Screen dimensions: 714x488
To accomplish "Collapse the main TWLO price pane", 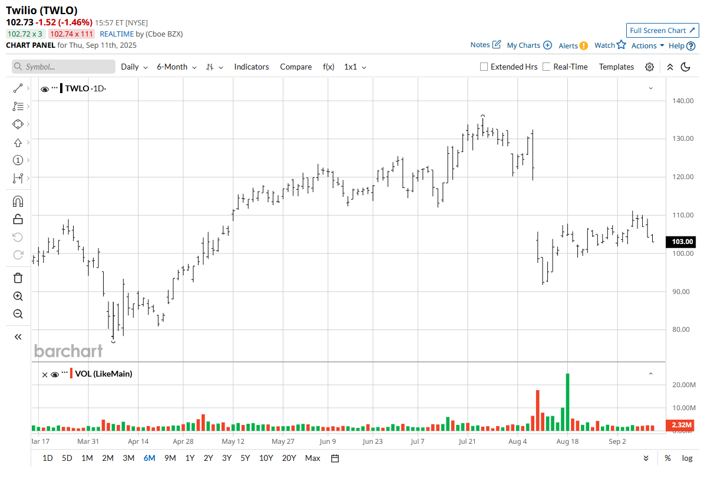I will tap(651, 88).
